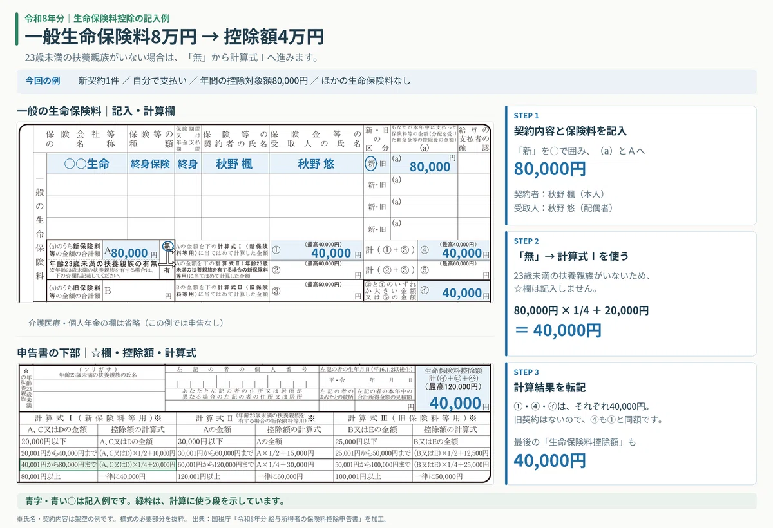Select the 今回の例 label in the summary bar
Viewport: 773px width, 528px height.
[x=43, y=81]
